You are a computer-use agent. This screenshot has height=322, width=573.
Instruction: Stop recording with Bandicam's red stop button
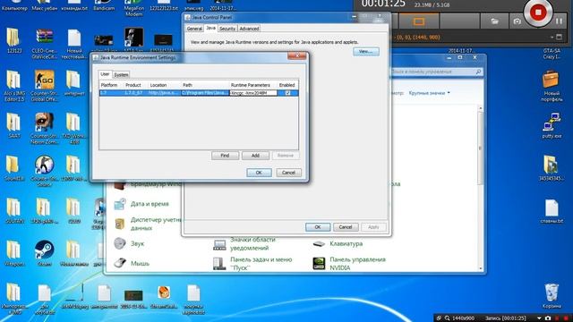click(537, 13)
